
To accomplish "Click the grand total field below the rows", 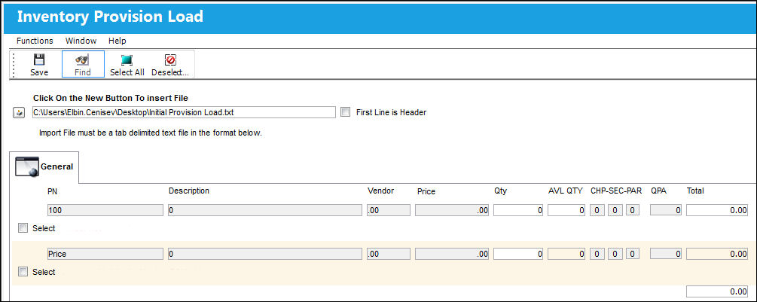I will click(x=717, y=291).
